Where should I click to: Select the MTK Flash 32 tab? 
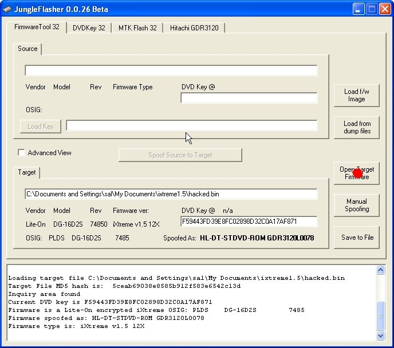(137, 28)
